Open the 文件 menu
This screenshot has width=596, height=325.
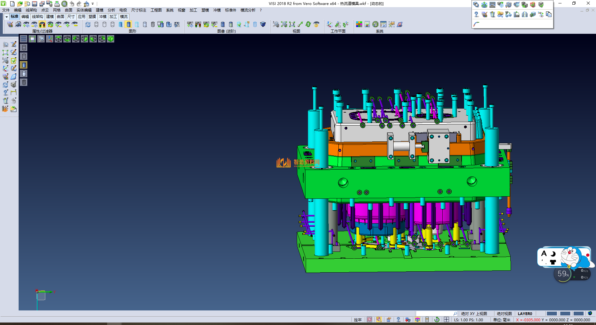(6, 10)
